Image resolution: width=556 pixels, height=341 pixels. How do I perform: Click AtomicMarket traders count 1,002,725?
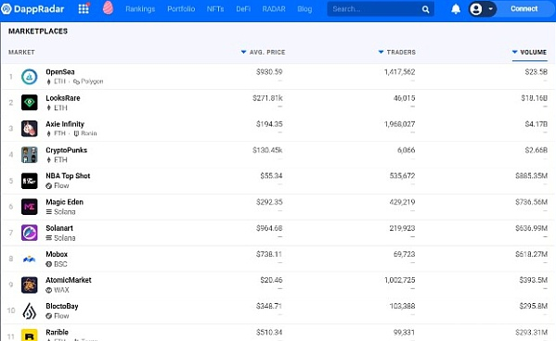[x=400, y=280]
